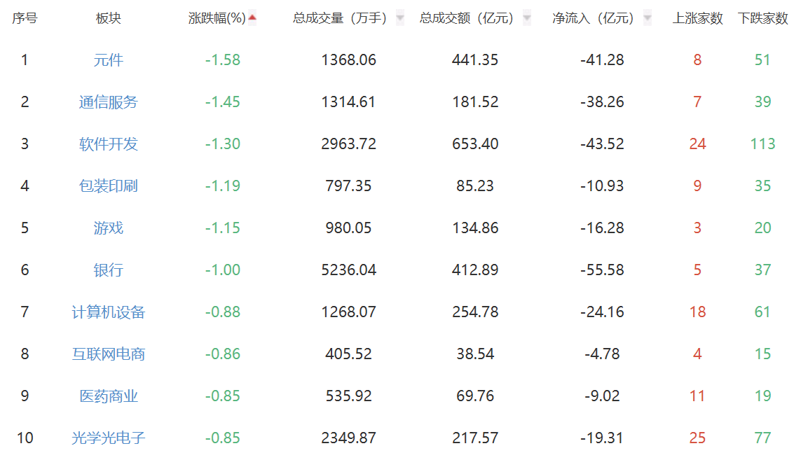Sort the table by 下跌家数 column header
The height and width of the screenshot is (453, 801).
click(762, 18)
